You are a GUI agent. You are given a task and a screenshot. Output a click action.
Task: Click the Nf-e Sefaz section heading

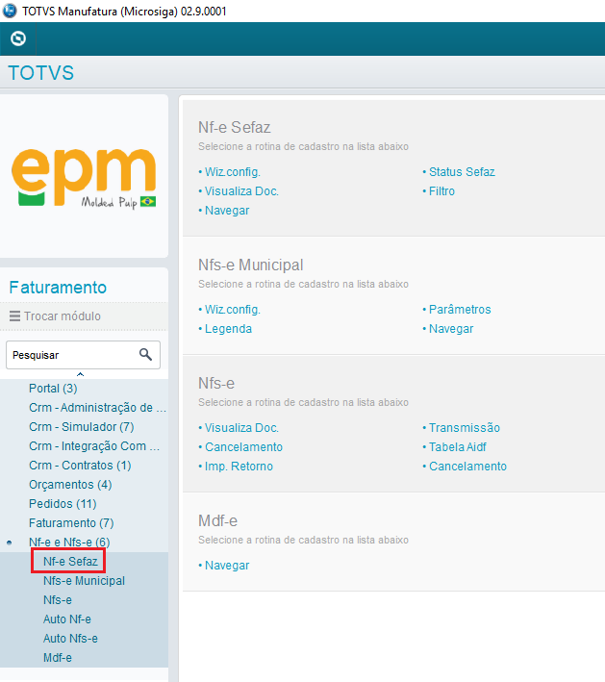pyautogui.click(x=235, y=127)
